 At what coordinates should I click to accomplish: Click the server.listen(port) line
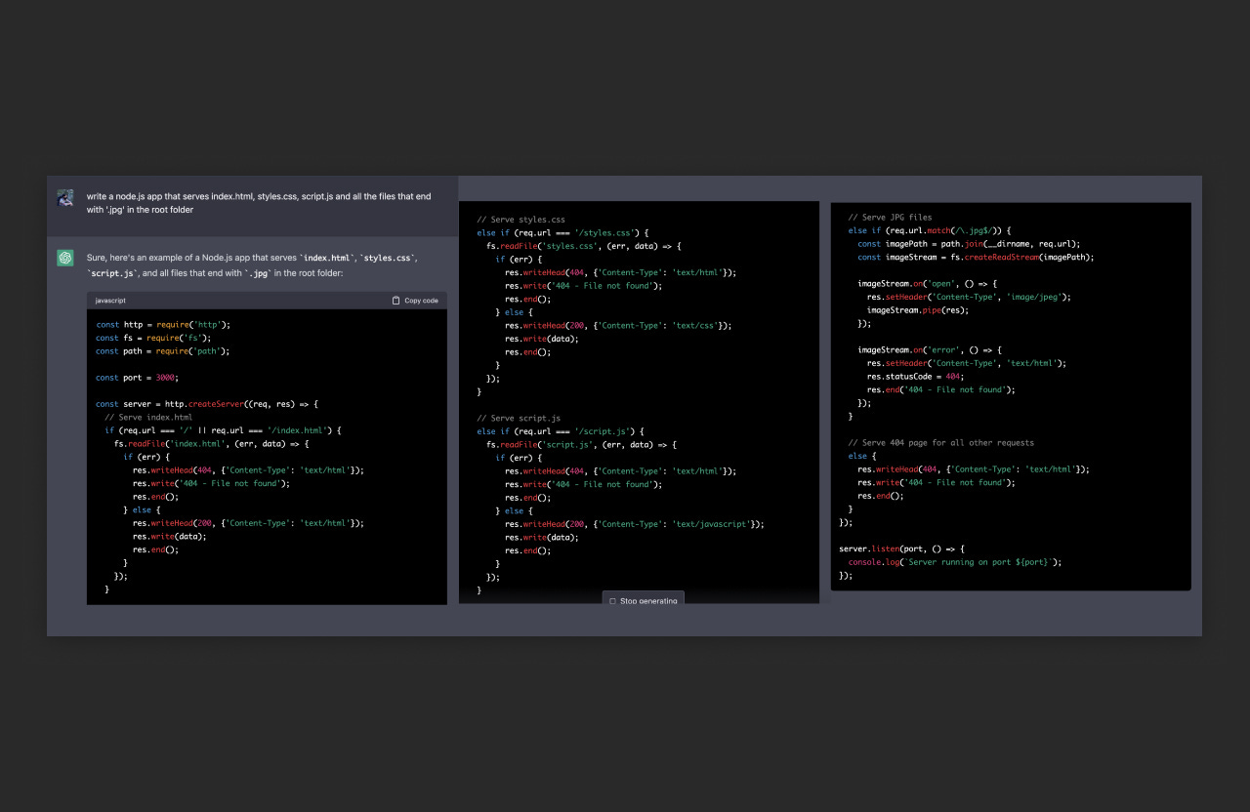pyautogui.click(x=901, y=548)
